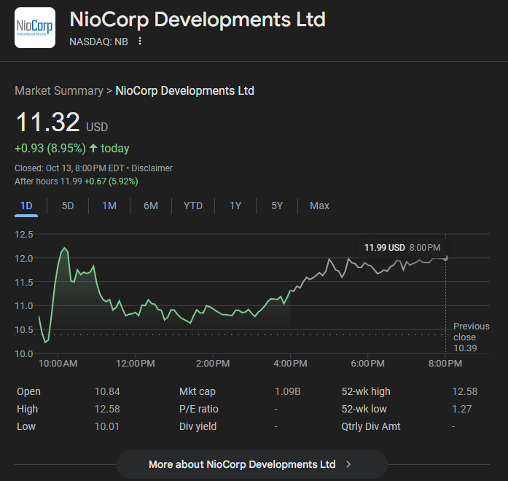Click the Qtrly Div Amt label
The width and height of the screenshot is (508, 481).
coord(371,426)
